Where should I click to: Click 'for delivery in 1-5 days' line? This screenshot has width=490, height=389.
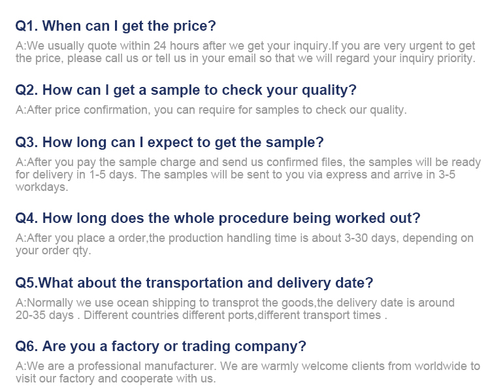pyautogui.click(x=235, y=175)
